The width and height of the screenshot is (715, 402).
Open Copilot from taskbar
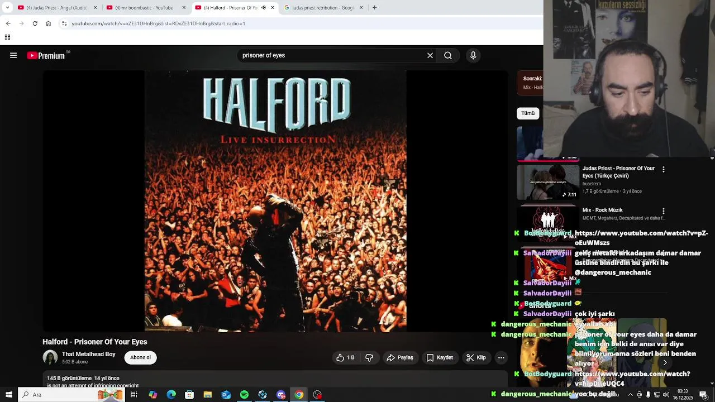tap(152, 395)
